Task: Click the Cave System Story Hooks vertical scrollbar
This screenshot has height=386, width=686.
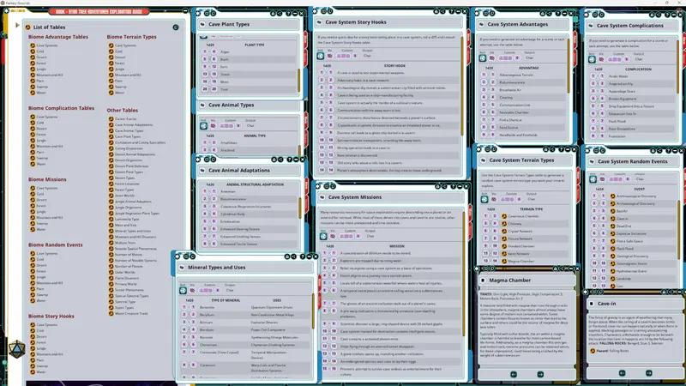Action: 462,85
